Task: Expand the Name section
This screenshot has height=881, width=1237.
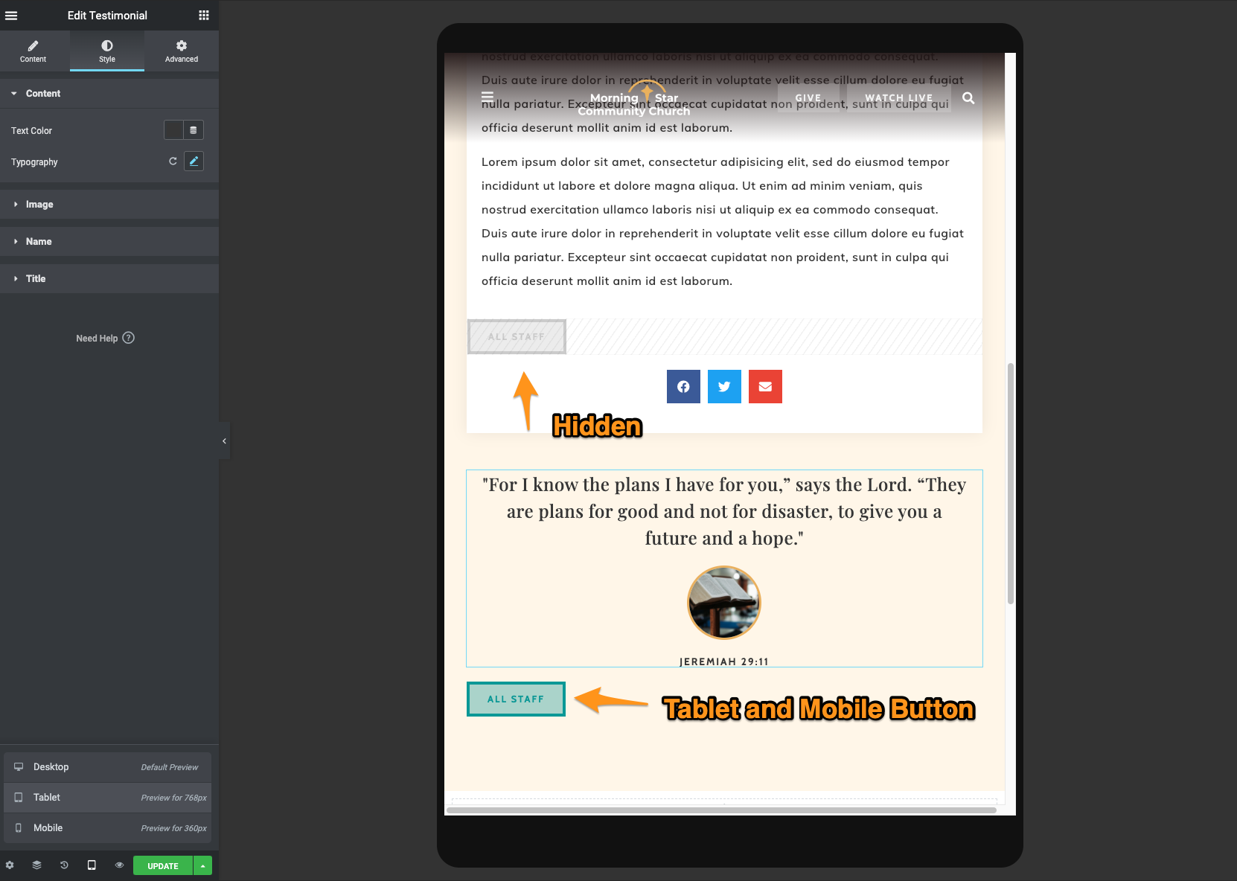Action: tap(109, 242)
